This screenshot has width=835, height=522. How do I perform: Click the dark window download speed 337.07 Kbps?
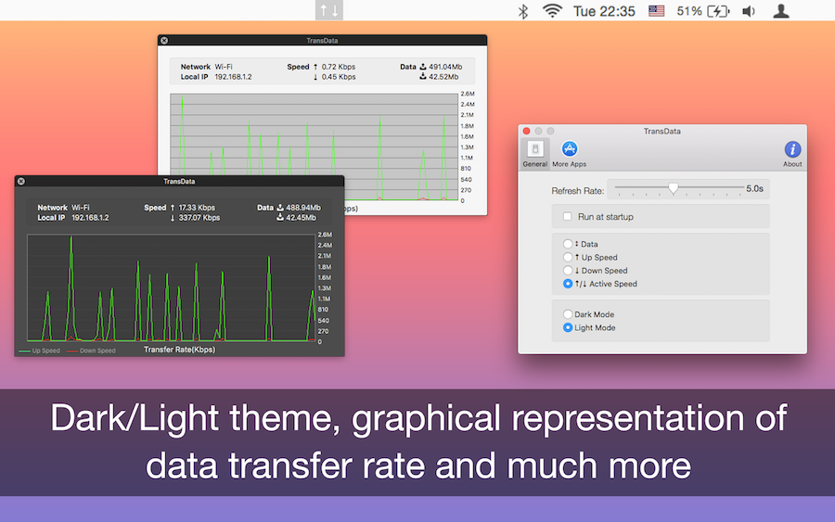199,218
